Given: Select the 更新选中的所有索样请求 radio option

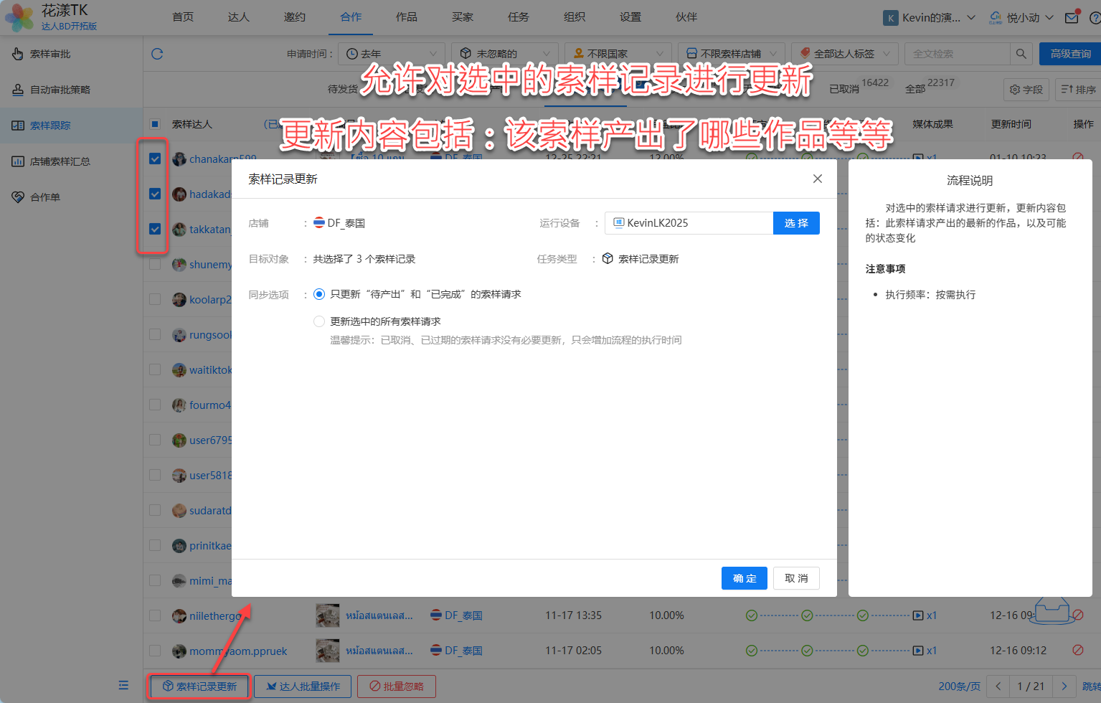Looking at the screenshot, I should [x=319, y=321].
